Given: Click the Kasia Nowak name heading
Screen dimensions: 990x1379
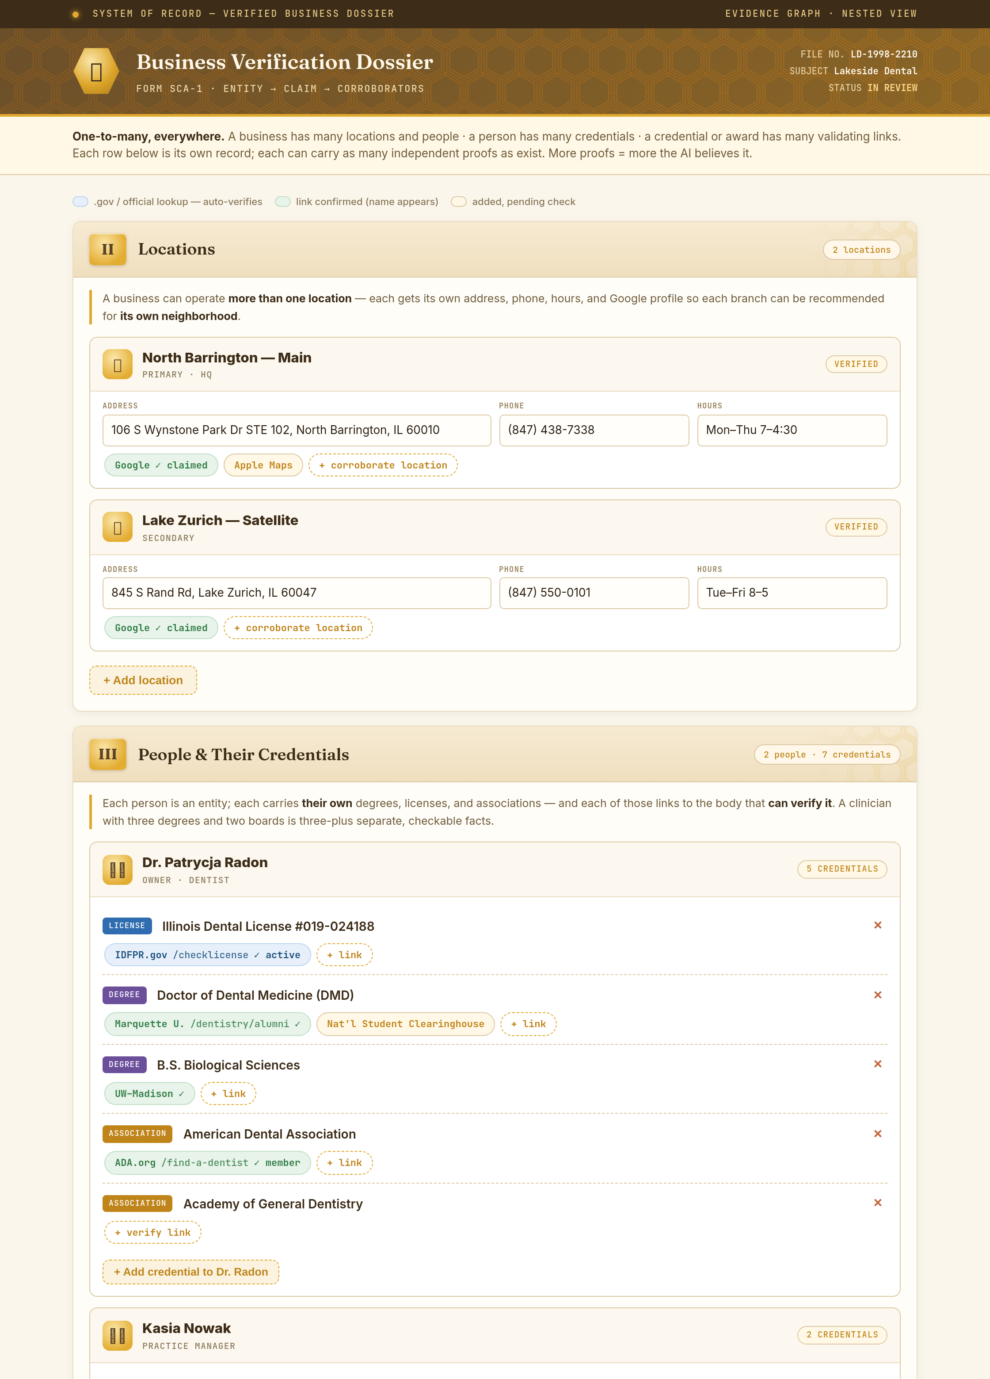Looking at the screenshot, I should (187, 1328).
